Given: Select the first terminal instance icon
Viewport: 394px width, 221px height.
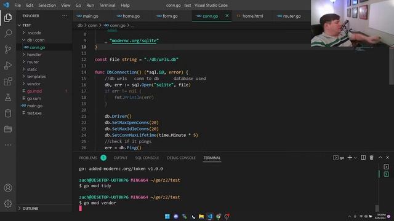Looking at the screenshot, I should pos(386,166).
